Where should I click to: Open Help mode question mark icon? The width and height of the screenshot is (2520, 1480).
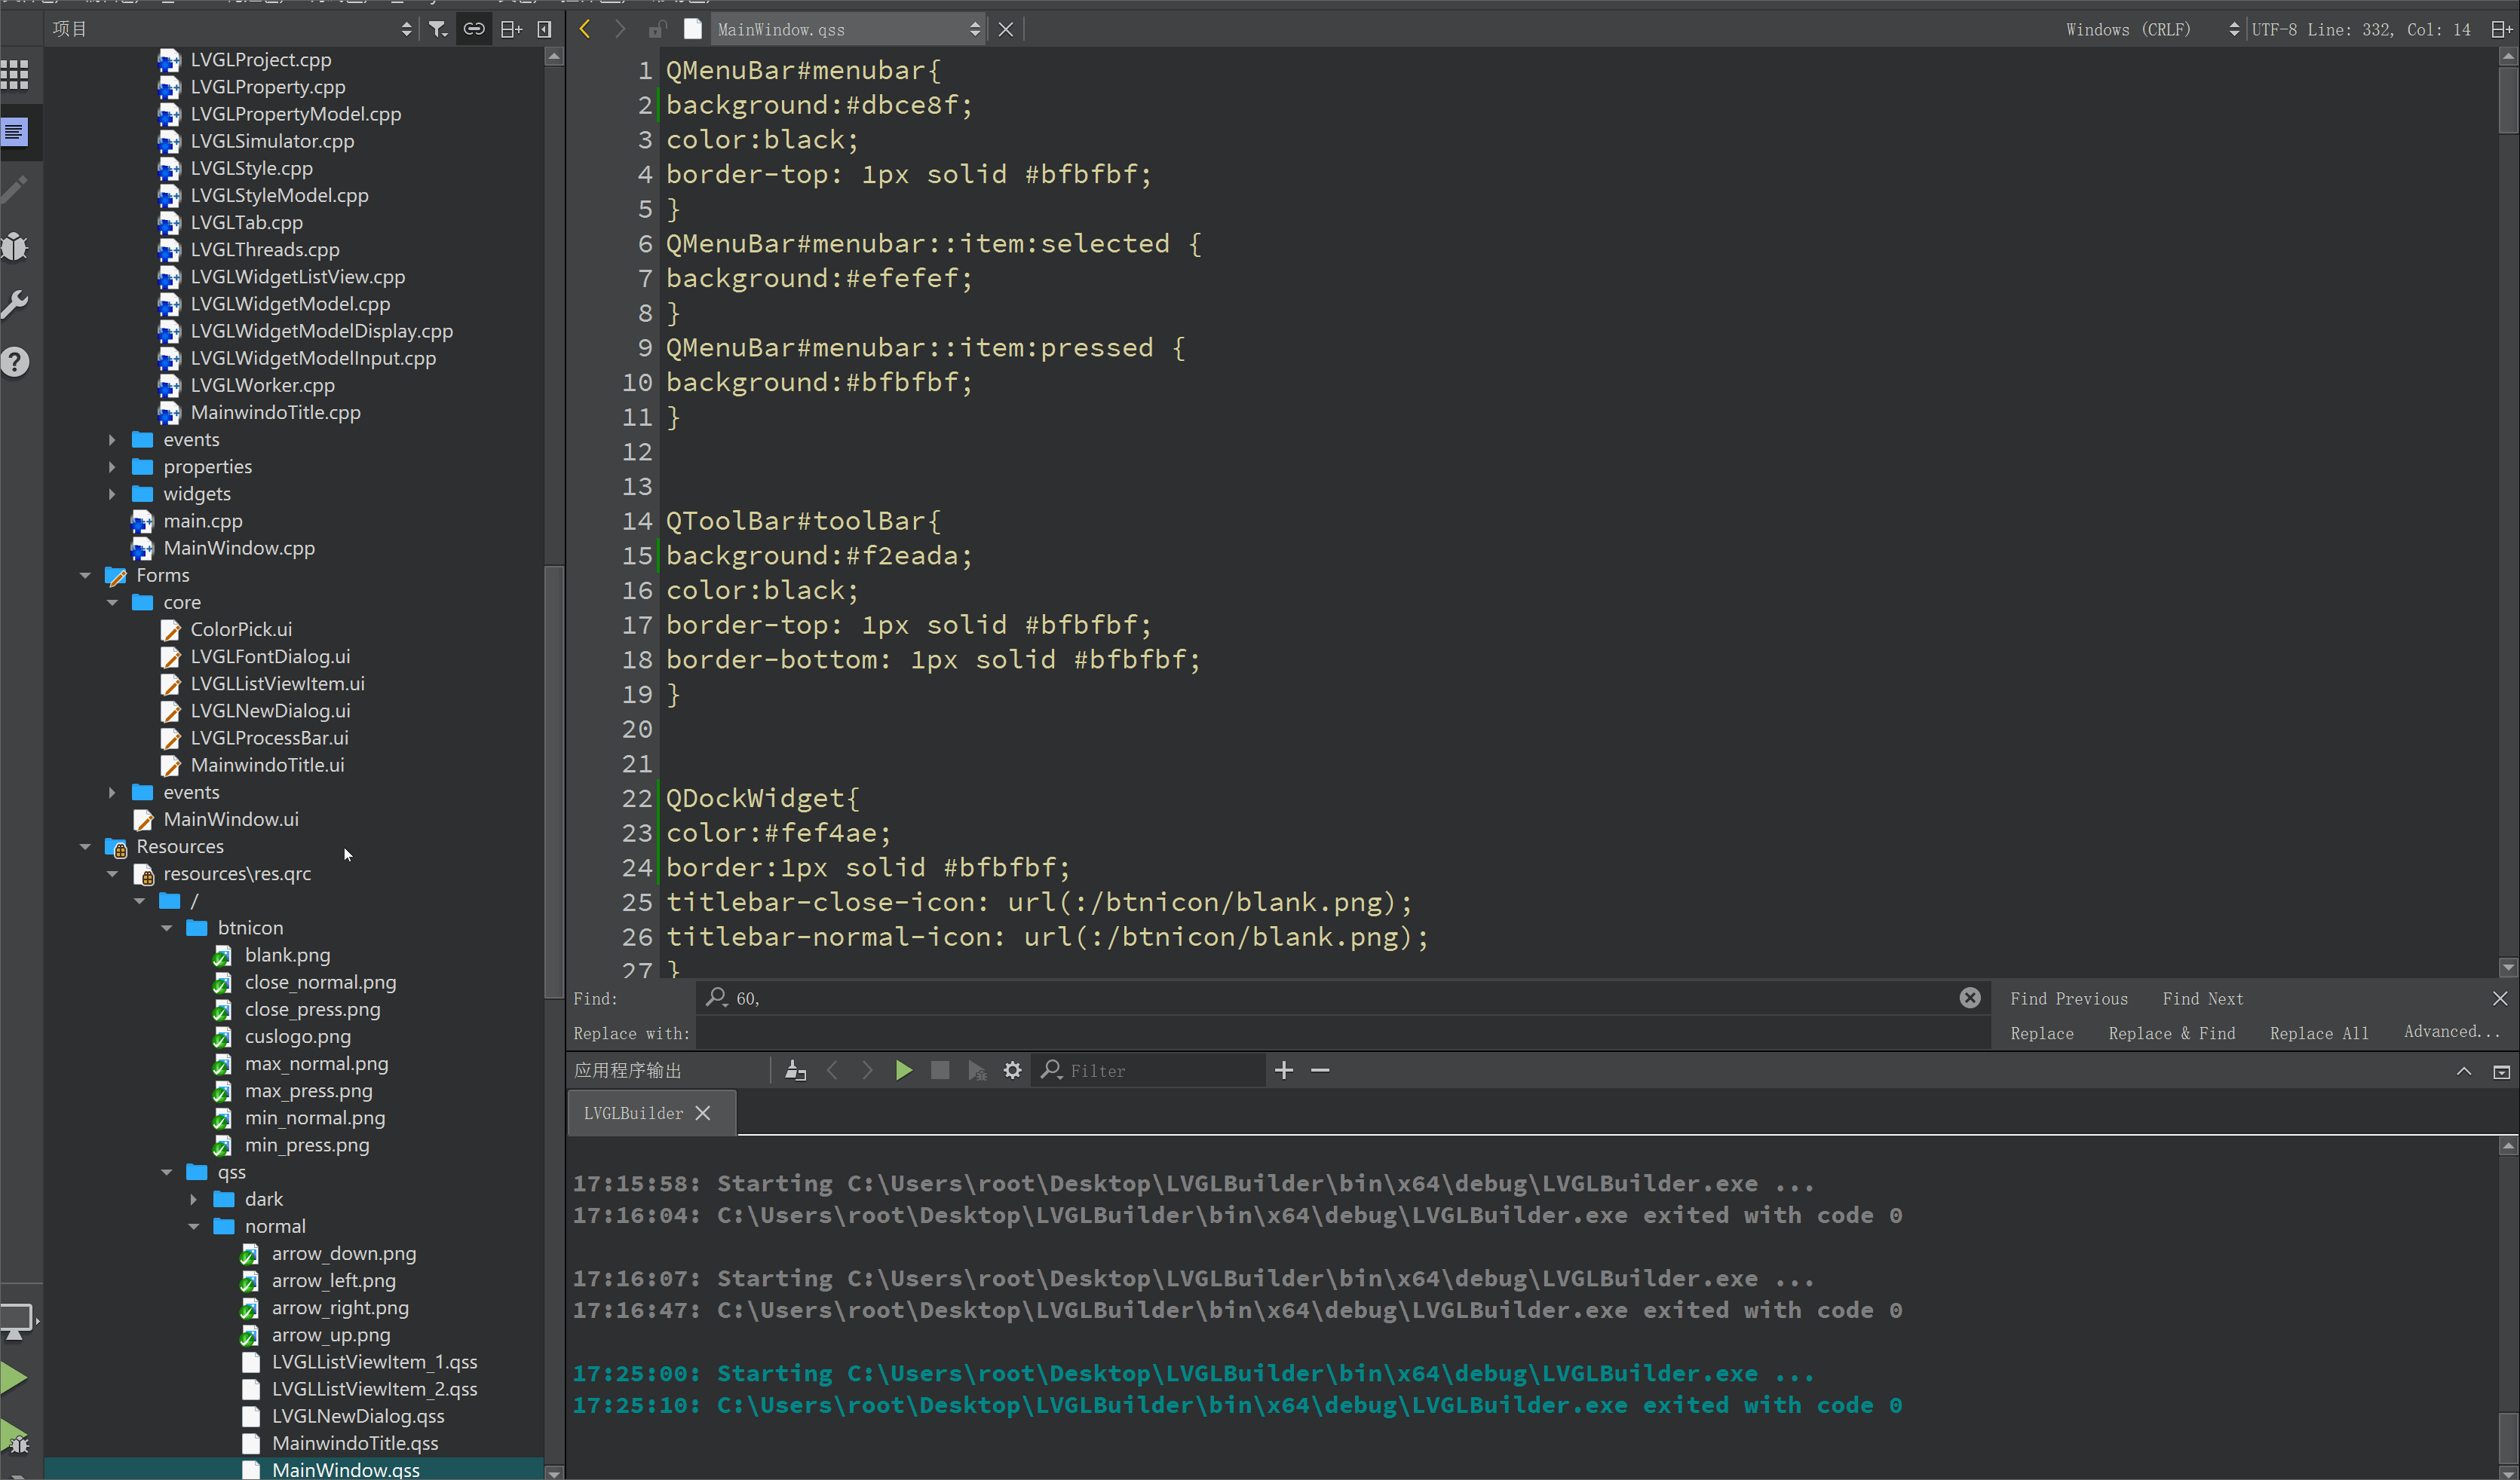pyautogui.click(x=15, y=362)
